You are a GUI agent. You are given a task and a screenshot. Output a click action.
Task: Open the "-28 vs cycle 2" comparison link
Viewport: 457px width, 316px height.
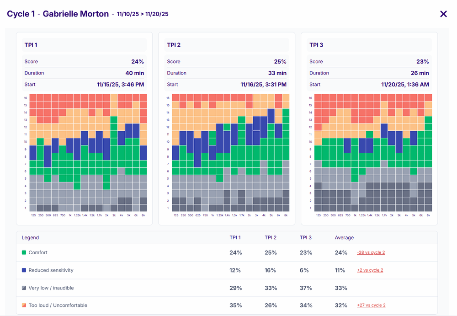click(371, 252)
